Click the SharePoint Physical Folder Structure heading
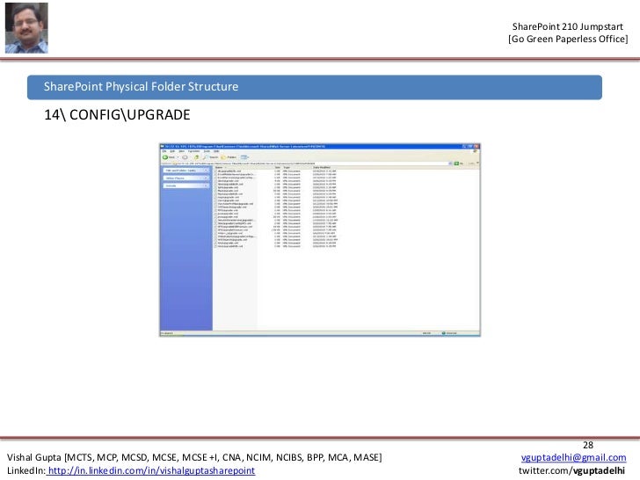Viewport: 640px width, 480px height. coord(142,86)
